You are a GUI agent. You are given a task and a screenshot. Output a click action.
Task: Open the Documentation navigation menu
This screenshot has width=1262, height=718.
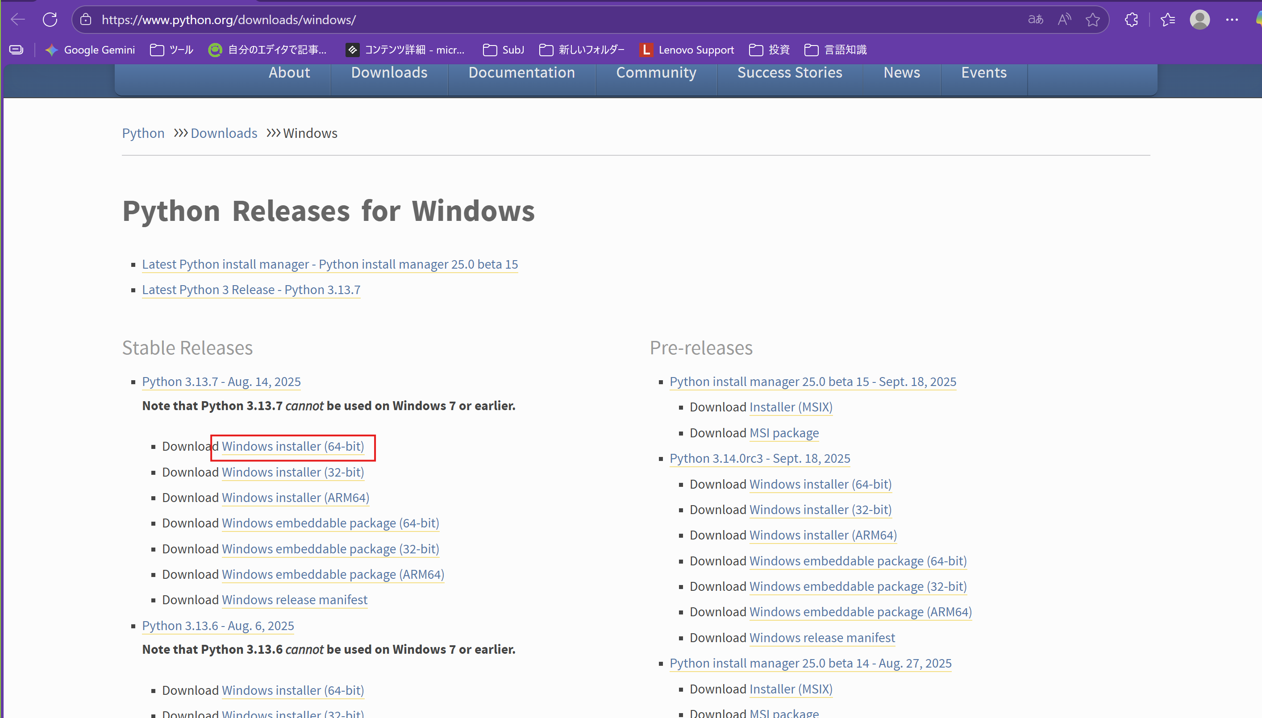[x=521, y=72]
